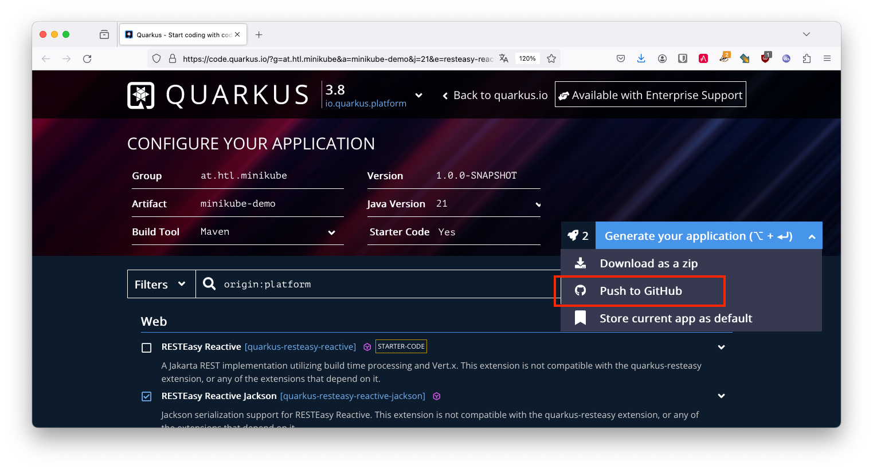This screenshot has width=873, height=470.
Task: Collapse the Generate application options arrow
Action: click(x=812, y=236)
